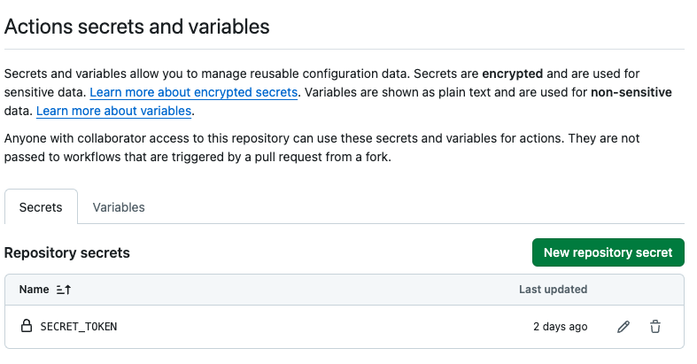This screenshot has height=364, width=697.
Task: Open the Variables tab
Action: [119, 207]
